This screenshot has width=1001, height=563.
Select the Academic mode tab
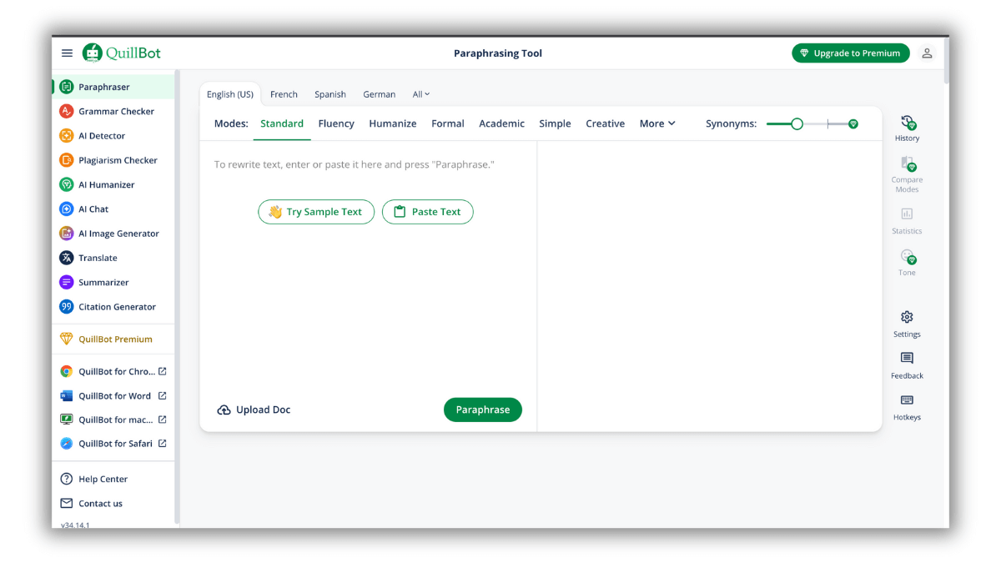click(x=502, y=123)
